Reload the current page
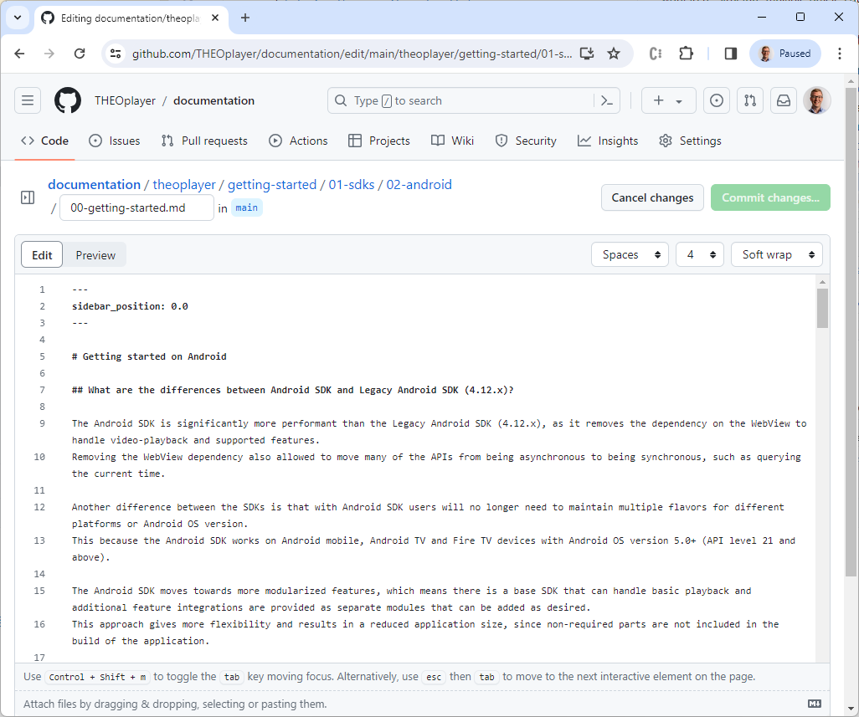This screenshot has width=859, height=717. pos(80,54)
